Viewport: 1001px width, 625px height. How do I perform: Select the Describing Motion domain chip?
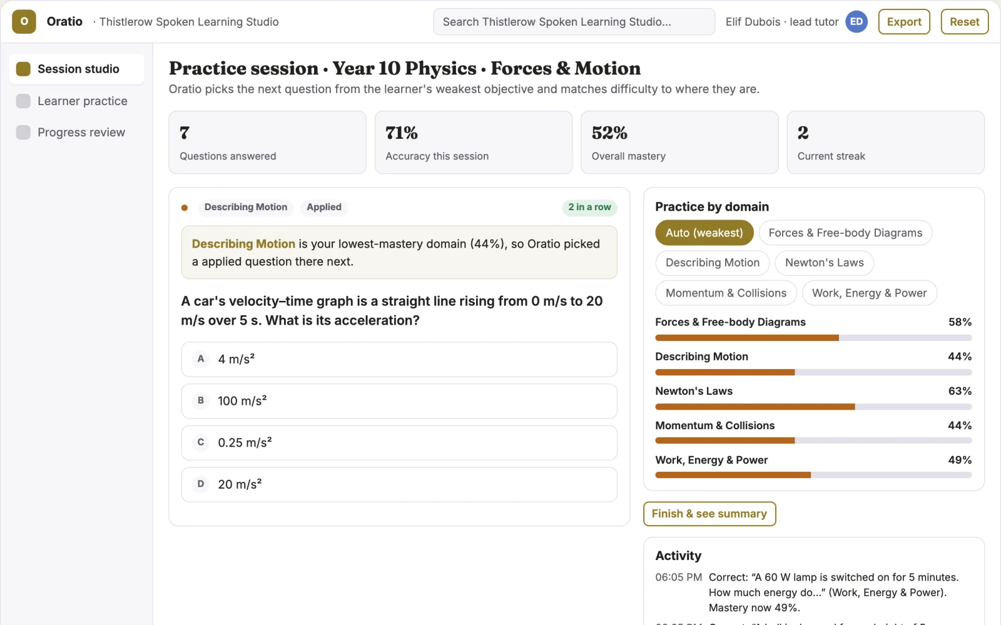(713, 263)
